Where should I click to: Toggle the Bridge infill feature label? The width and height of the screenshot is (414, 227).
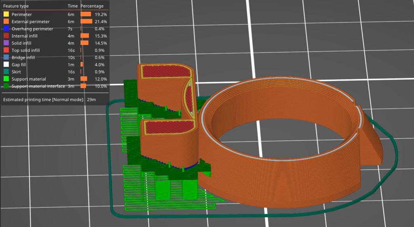pyautogui.click(x=23, y=57)
